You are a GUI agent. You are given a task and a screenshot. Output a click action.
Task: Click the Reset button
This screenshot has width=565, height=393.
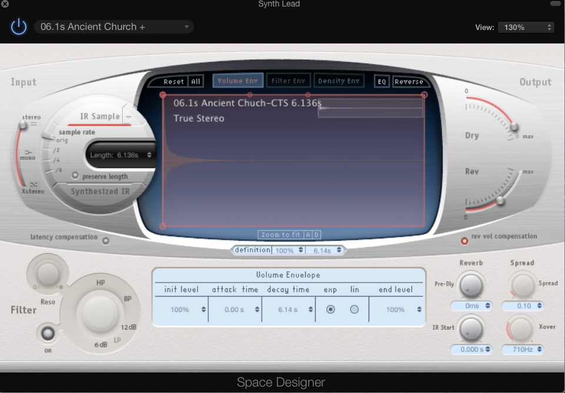point(173,82)
